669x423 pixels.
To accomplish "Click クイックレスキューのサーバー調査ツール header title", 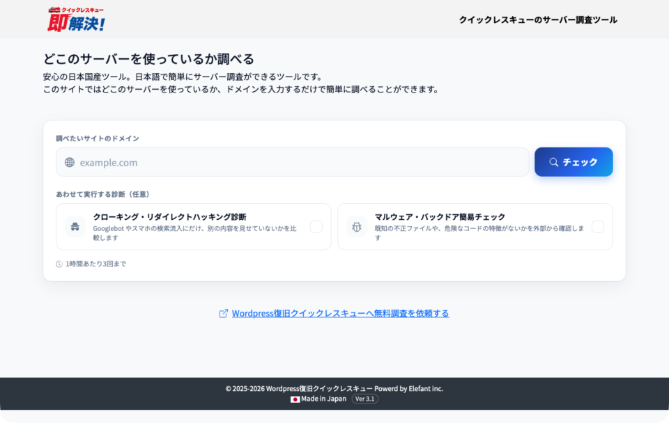I will (x=537, y=19).
